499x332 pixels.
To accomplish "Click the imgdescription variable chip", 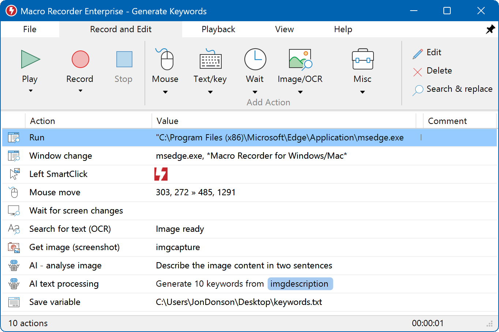I will [300, 284].
